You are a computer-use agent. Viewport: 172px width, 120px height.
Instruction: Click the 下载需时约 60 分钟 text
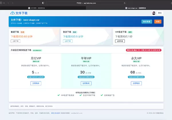[x=21, y=37]
